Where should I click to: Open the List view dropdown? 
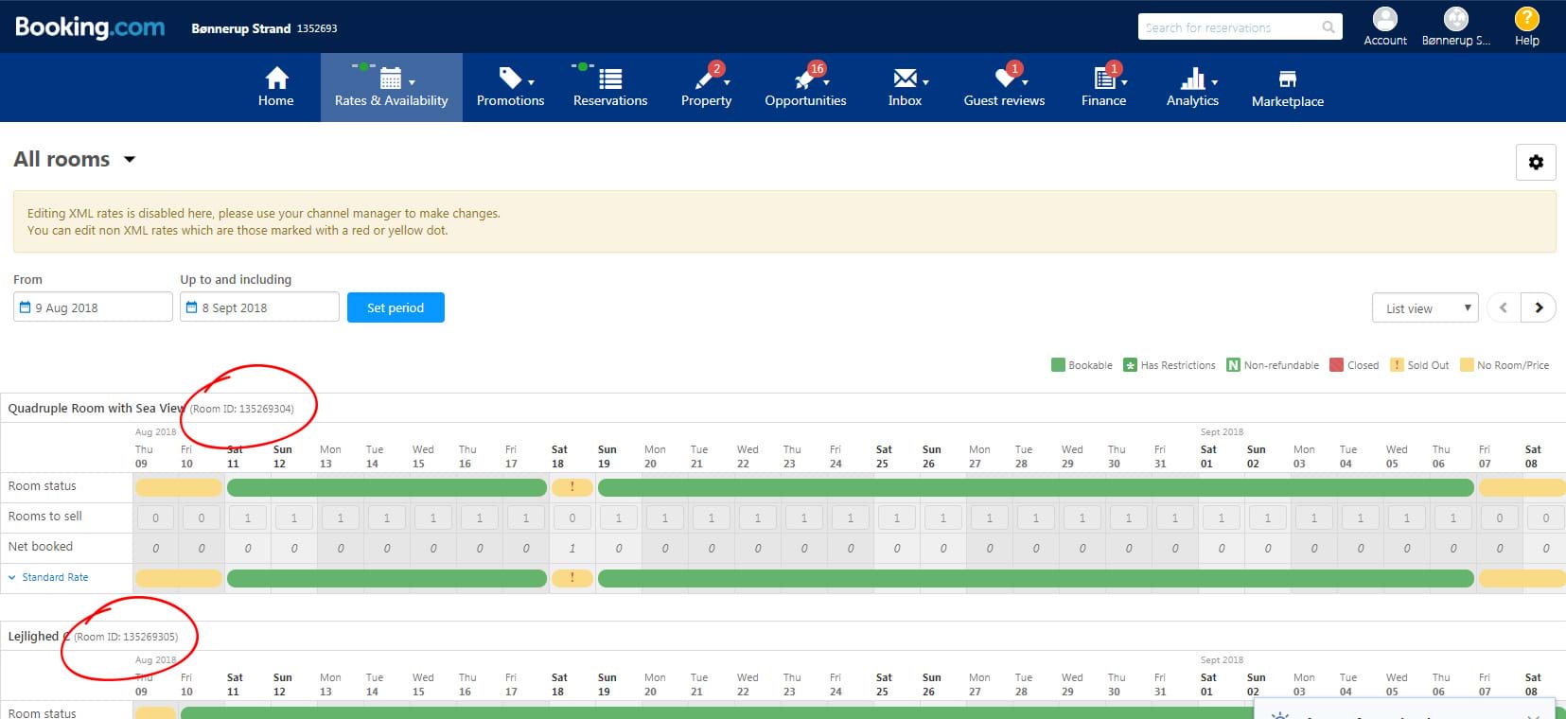click(1425, 308)
